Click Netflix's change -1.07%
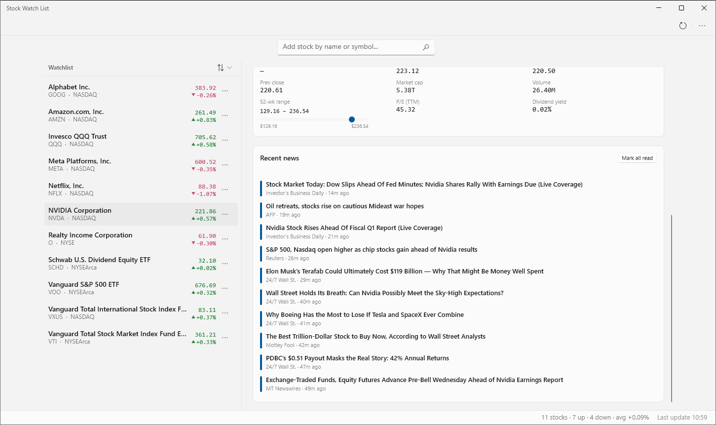Screen dimensions: 716x425 (x=204, y=194)
